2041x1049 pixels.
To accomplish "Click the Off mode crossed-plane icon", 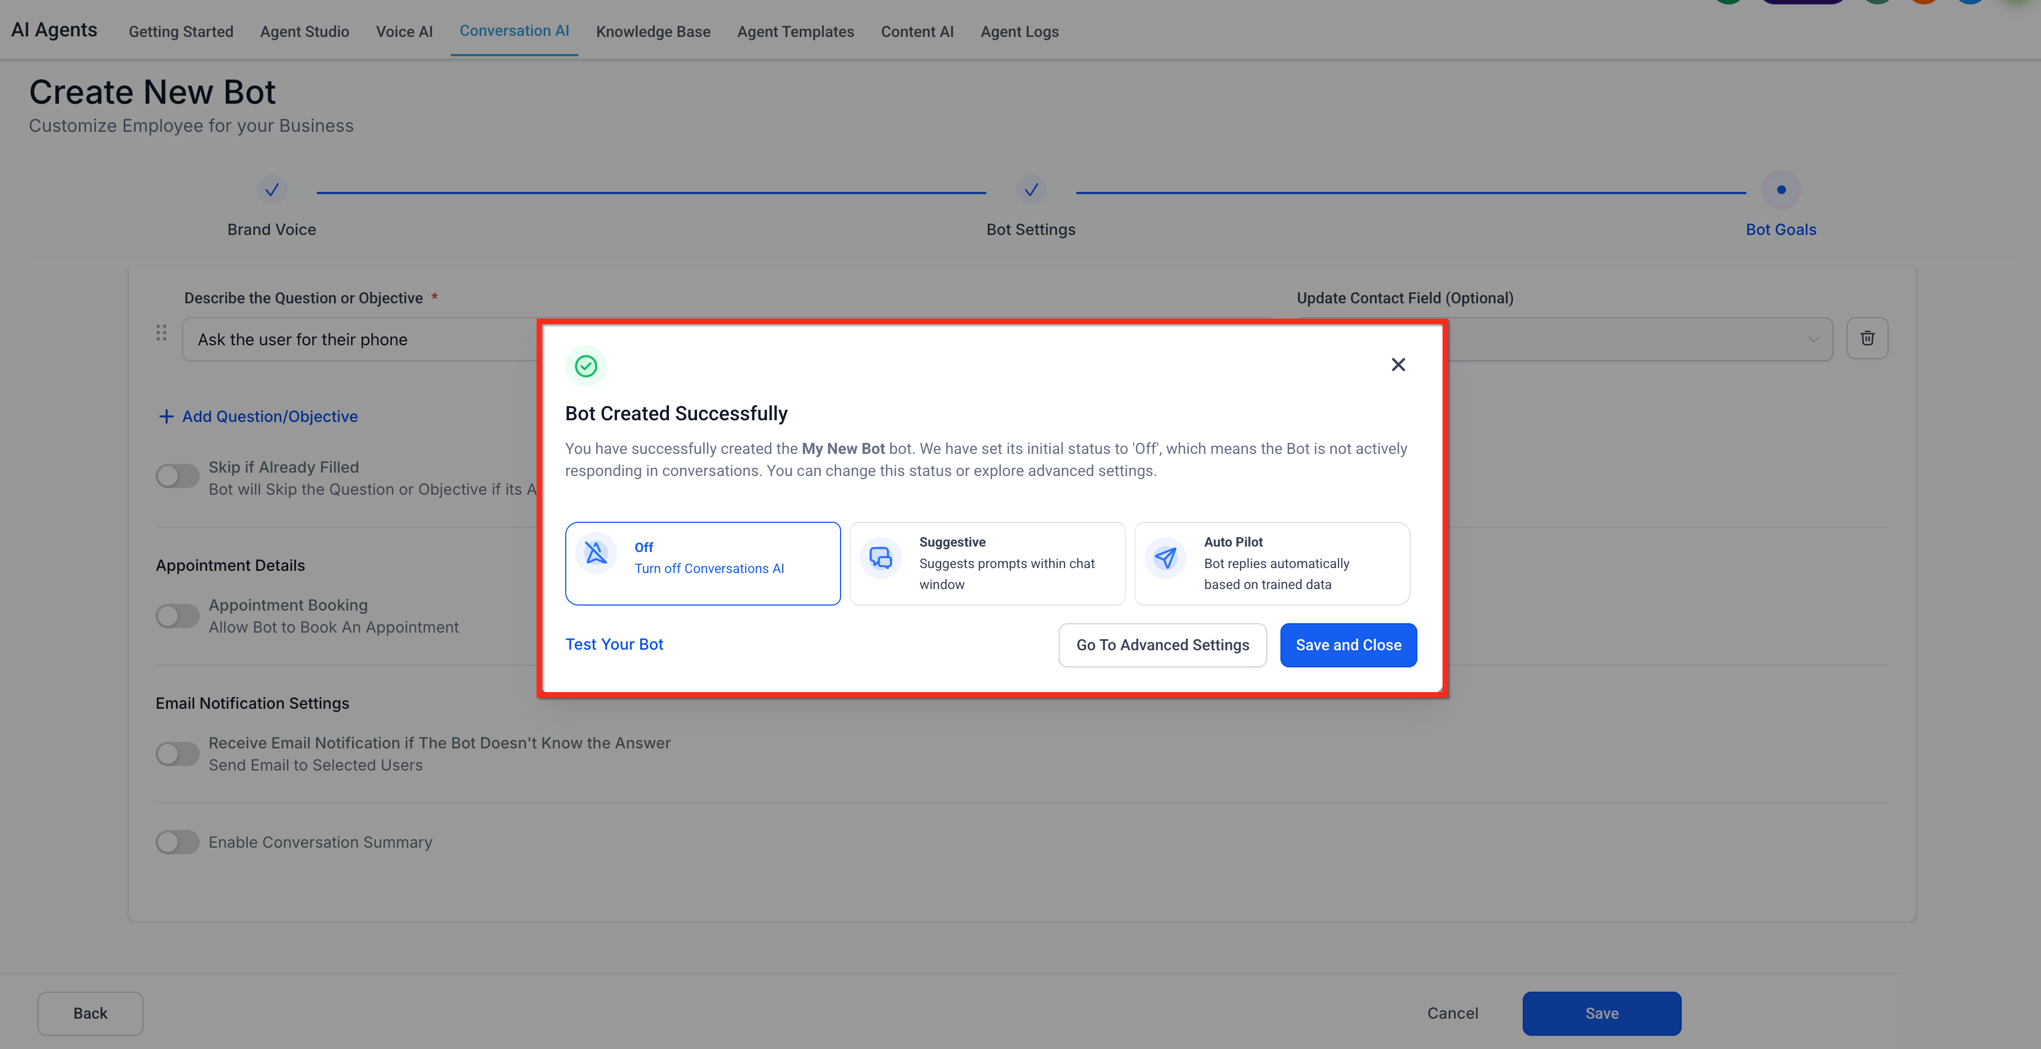I will click(x=596, y=553).
